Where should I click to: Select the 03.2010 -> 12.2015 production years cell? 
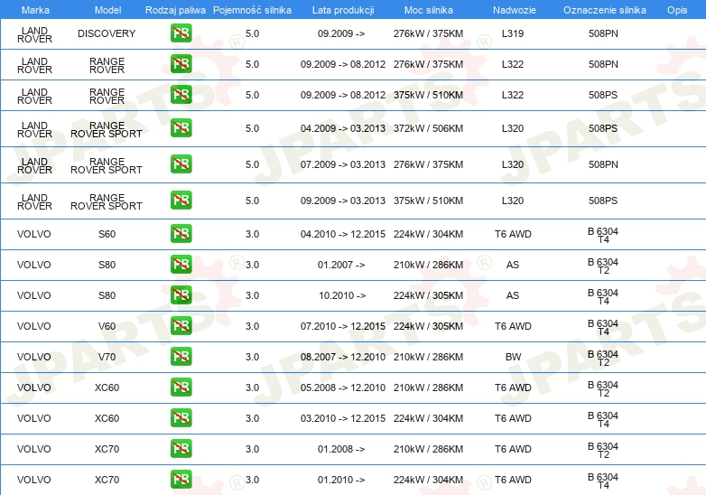point(343,418)
